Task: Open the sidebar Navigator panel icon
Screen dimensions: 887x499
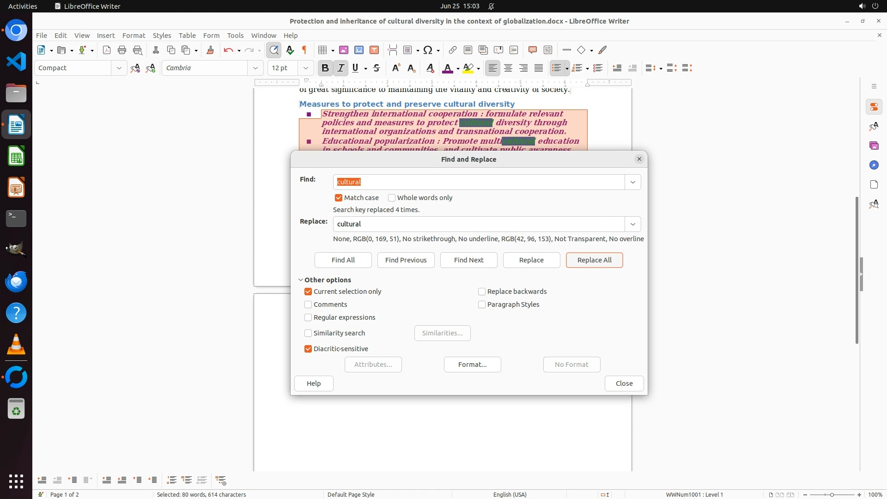Action: 874,165
